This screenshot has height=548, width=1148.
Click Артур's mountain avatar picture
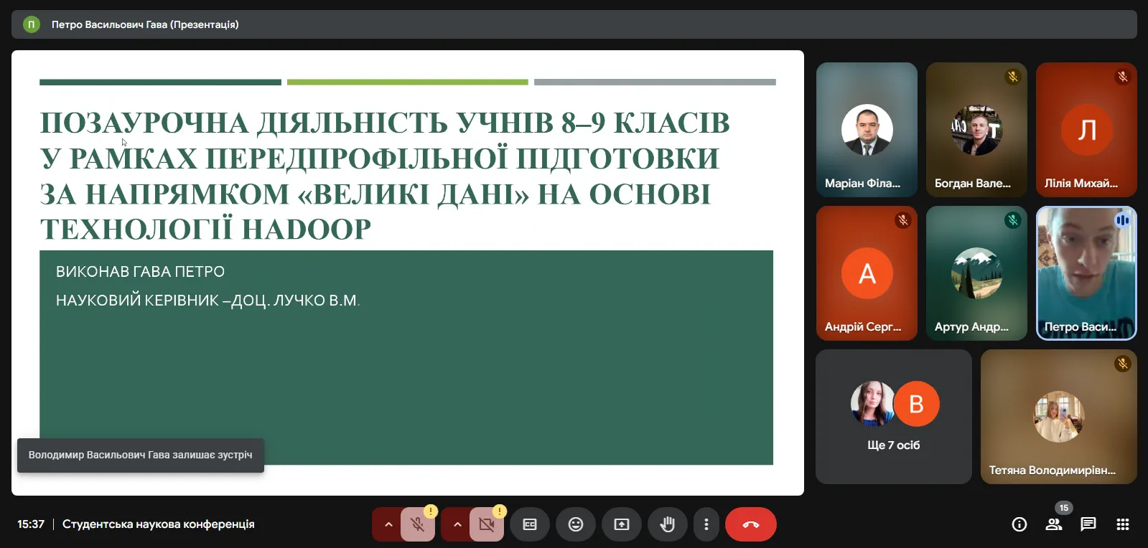pos(977,273)
